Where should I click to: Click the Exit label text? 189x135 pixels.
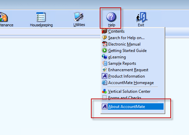point(141,25)
